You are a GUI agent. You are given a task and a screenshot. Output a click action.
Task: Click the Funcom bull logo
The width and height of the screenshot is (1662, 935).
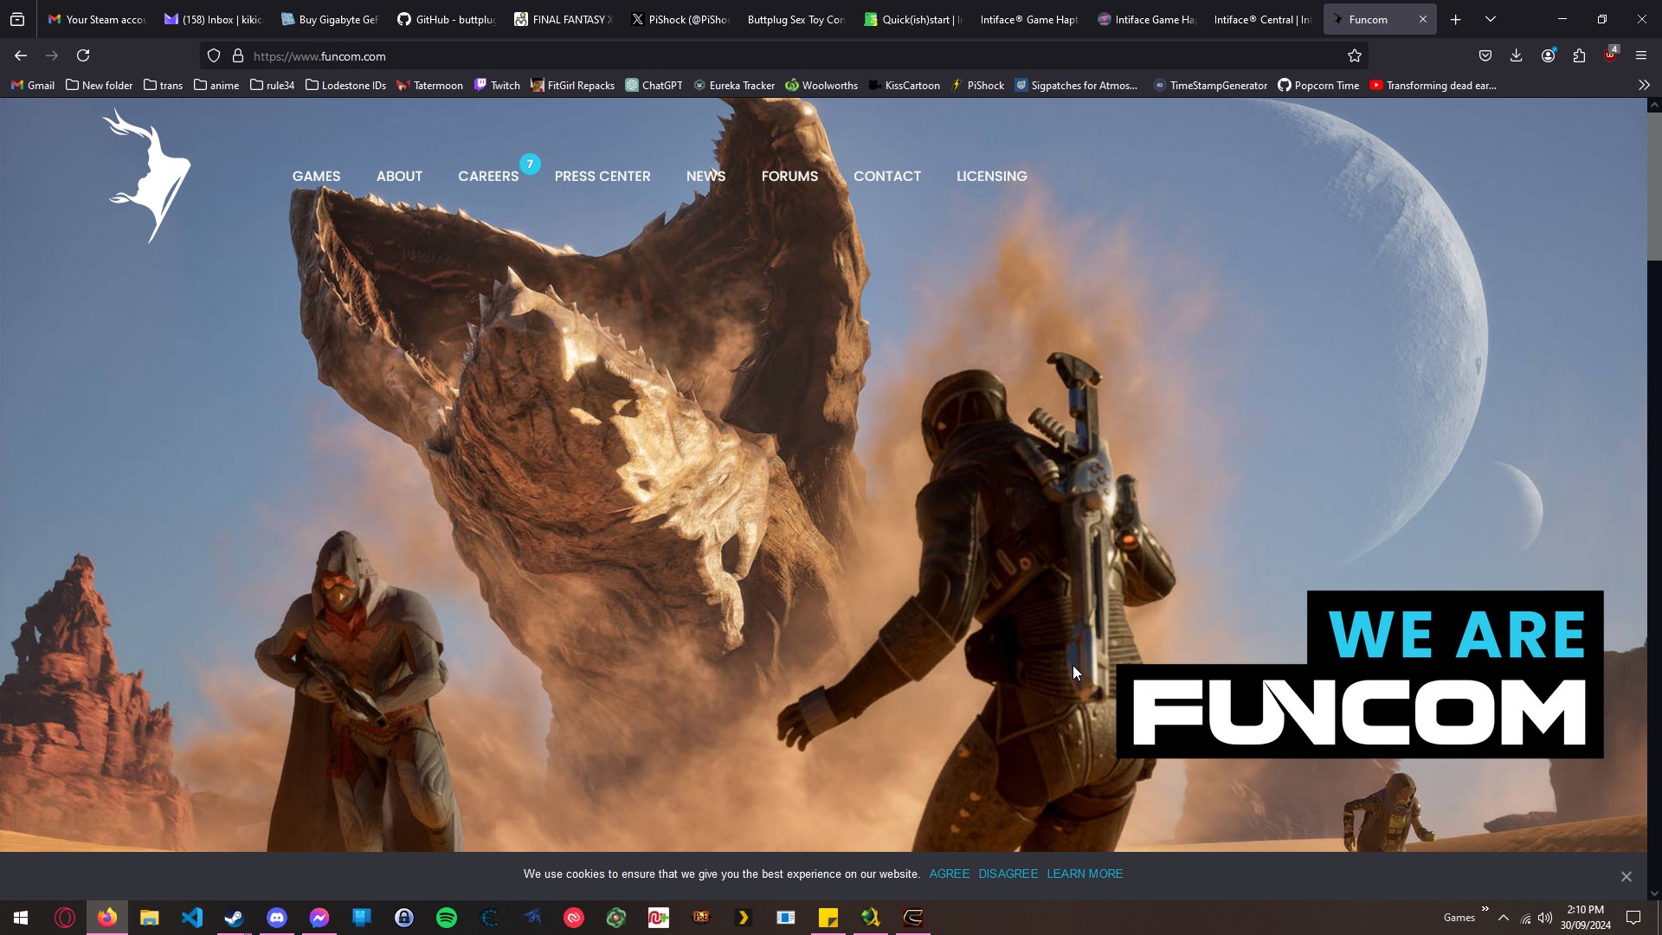pyautogui.click(x=147, y=176)
